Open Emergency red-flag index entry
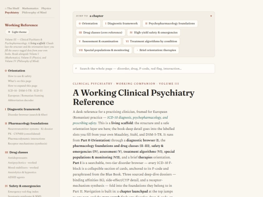This screenshot has width=263, height=197. [23, 192]
